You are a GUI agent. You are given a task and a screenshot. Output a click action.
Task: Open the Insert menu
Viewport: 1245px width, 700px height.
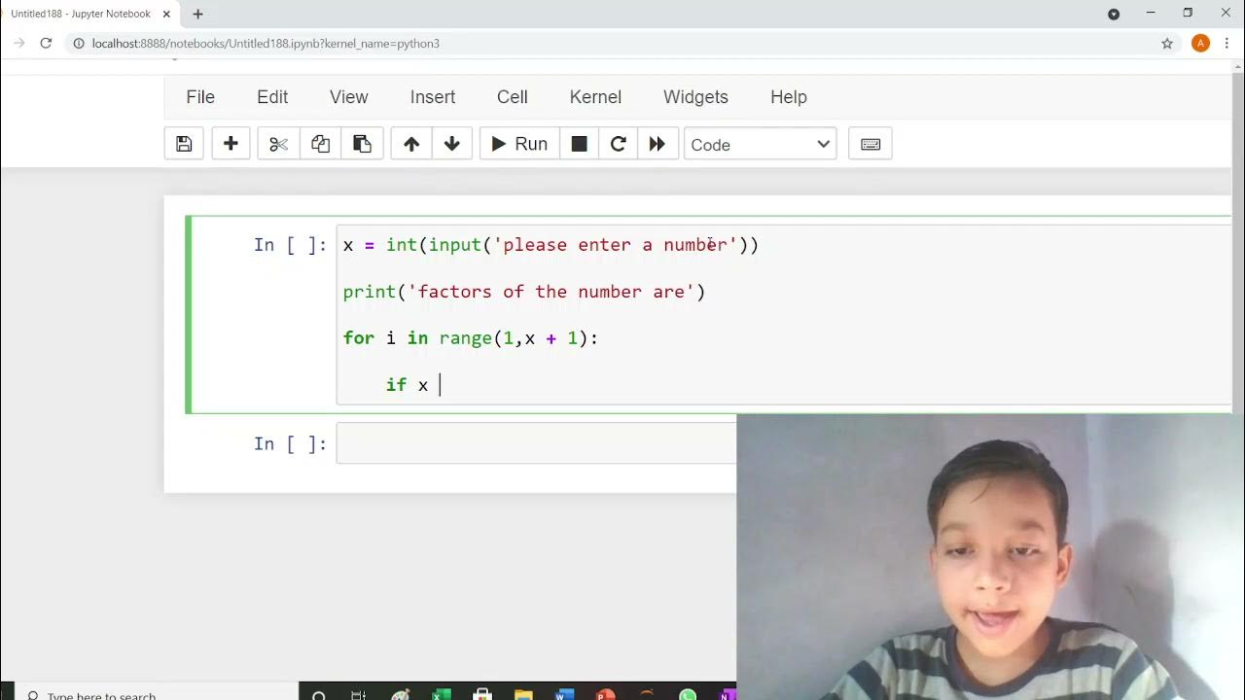(x=433, y=97)
